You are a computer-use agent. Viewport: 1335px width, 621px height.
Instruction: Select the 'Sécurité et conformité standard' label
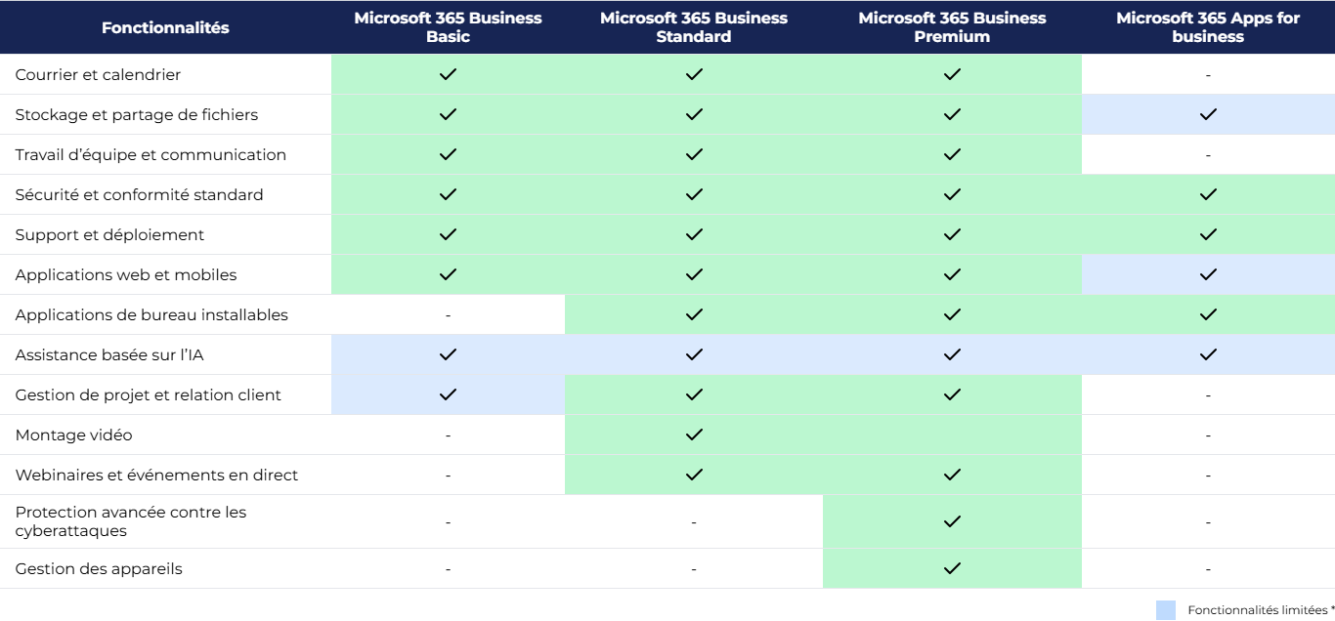(x=139, y=194)
